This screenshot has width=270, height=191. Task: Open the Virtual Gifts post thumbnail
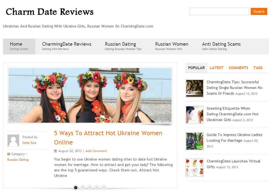click(x=195, y=167)
